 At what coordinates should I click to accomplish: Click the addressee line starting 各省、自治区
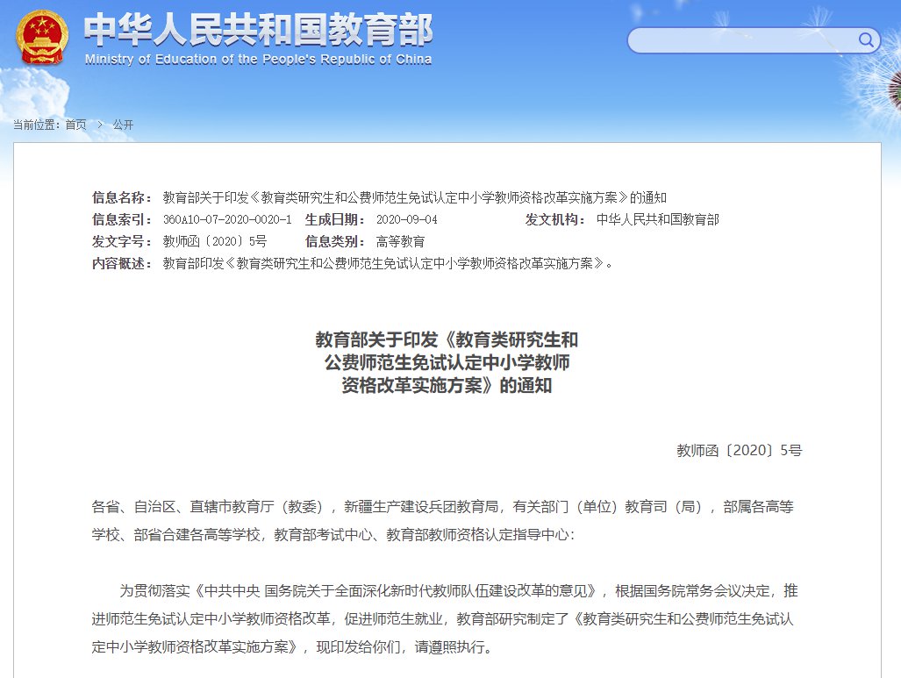442,521
